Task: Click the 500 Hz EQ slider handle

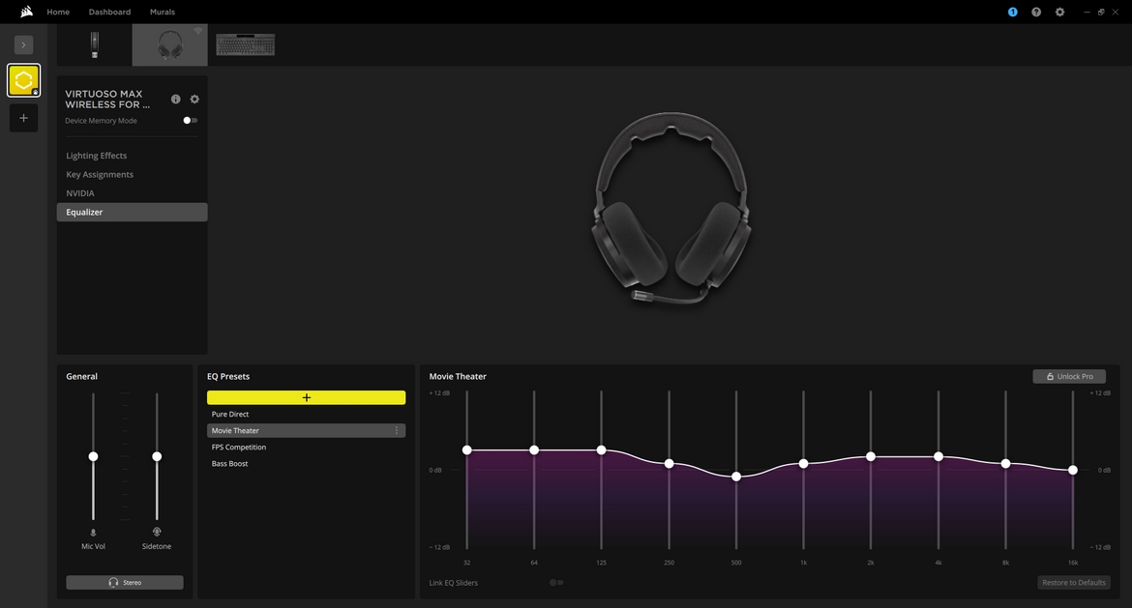Action: coord(736,477)
